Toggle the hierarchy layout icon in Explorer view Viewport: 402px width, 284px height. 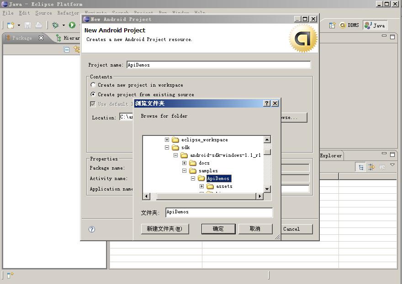pos(361,167)
